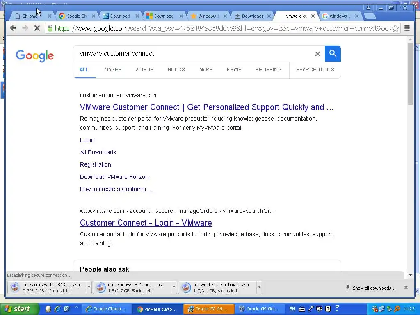The image size is (420, 315).
Task: Click the scrollbar down arrow
Action: (410, 275)
